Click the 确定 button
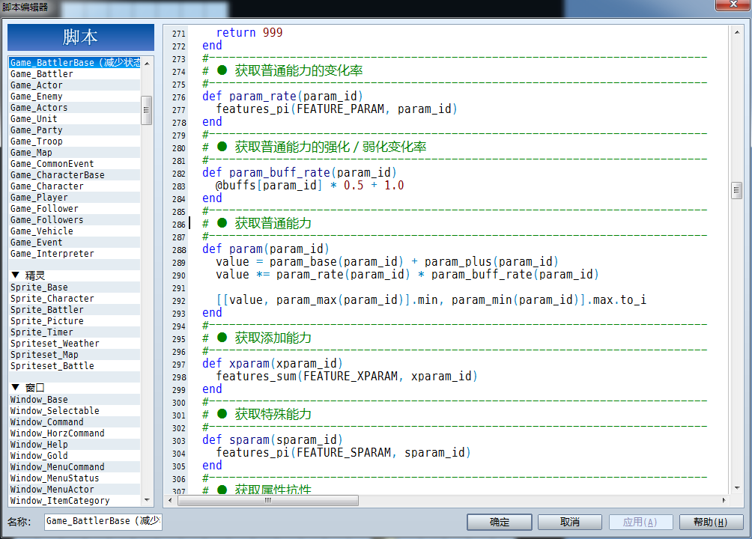 pyautogui.click(x=500, y=522)
